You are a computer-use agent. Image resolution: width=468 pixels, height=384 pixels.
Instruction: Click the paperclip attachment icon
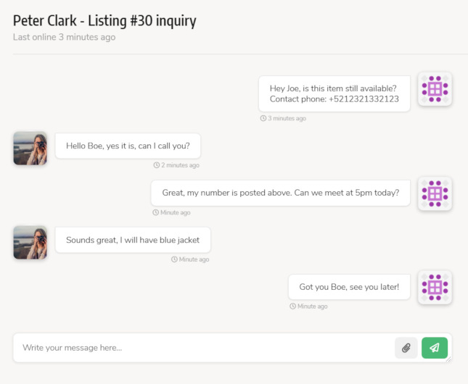406,348
